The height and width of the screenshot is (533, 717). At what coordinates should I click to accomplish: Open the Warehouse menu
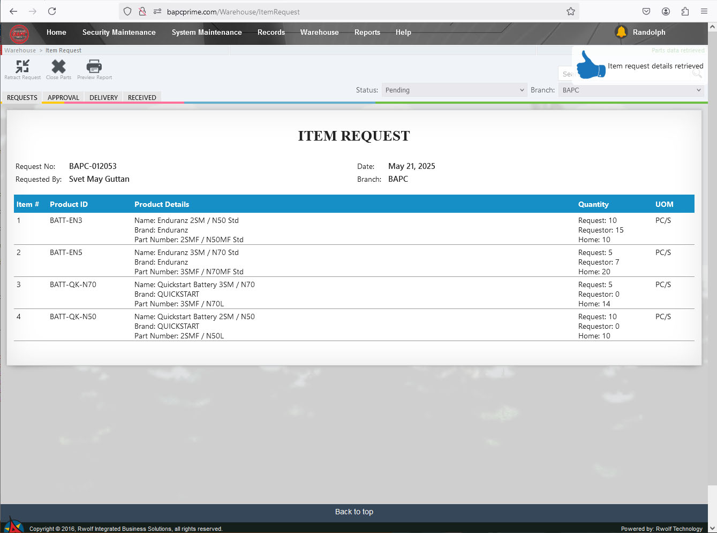319,32
